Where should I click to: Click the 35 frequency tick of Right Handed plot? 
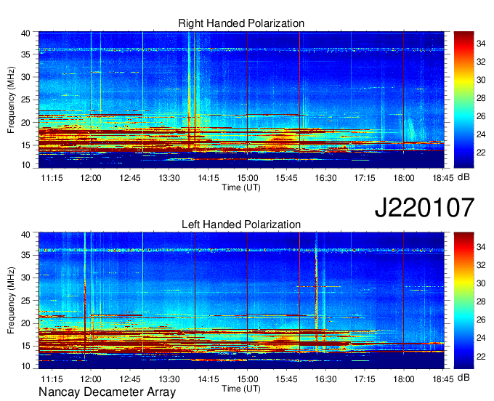click(25, 54)
